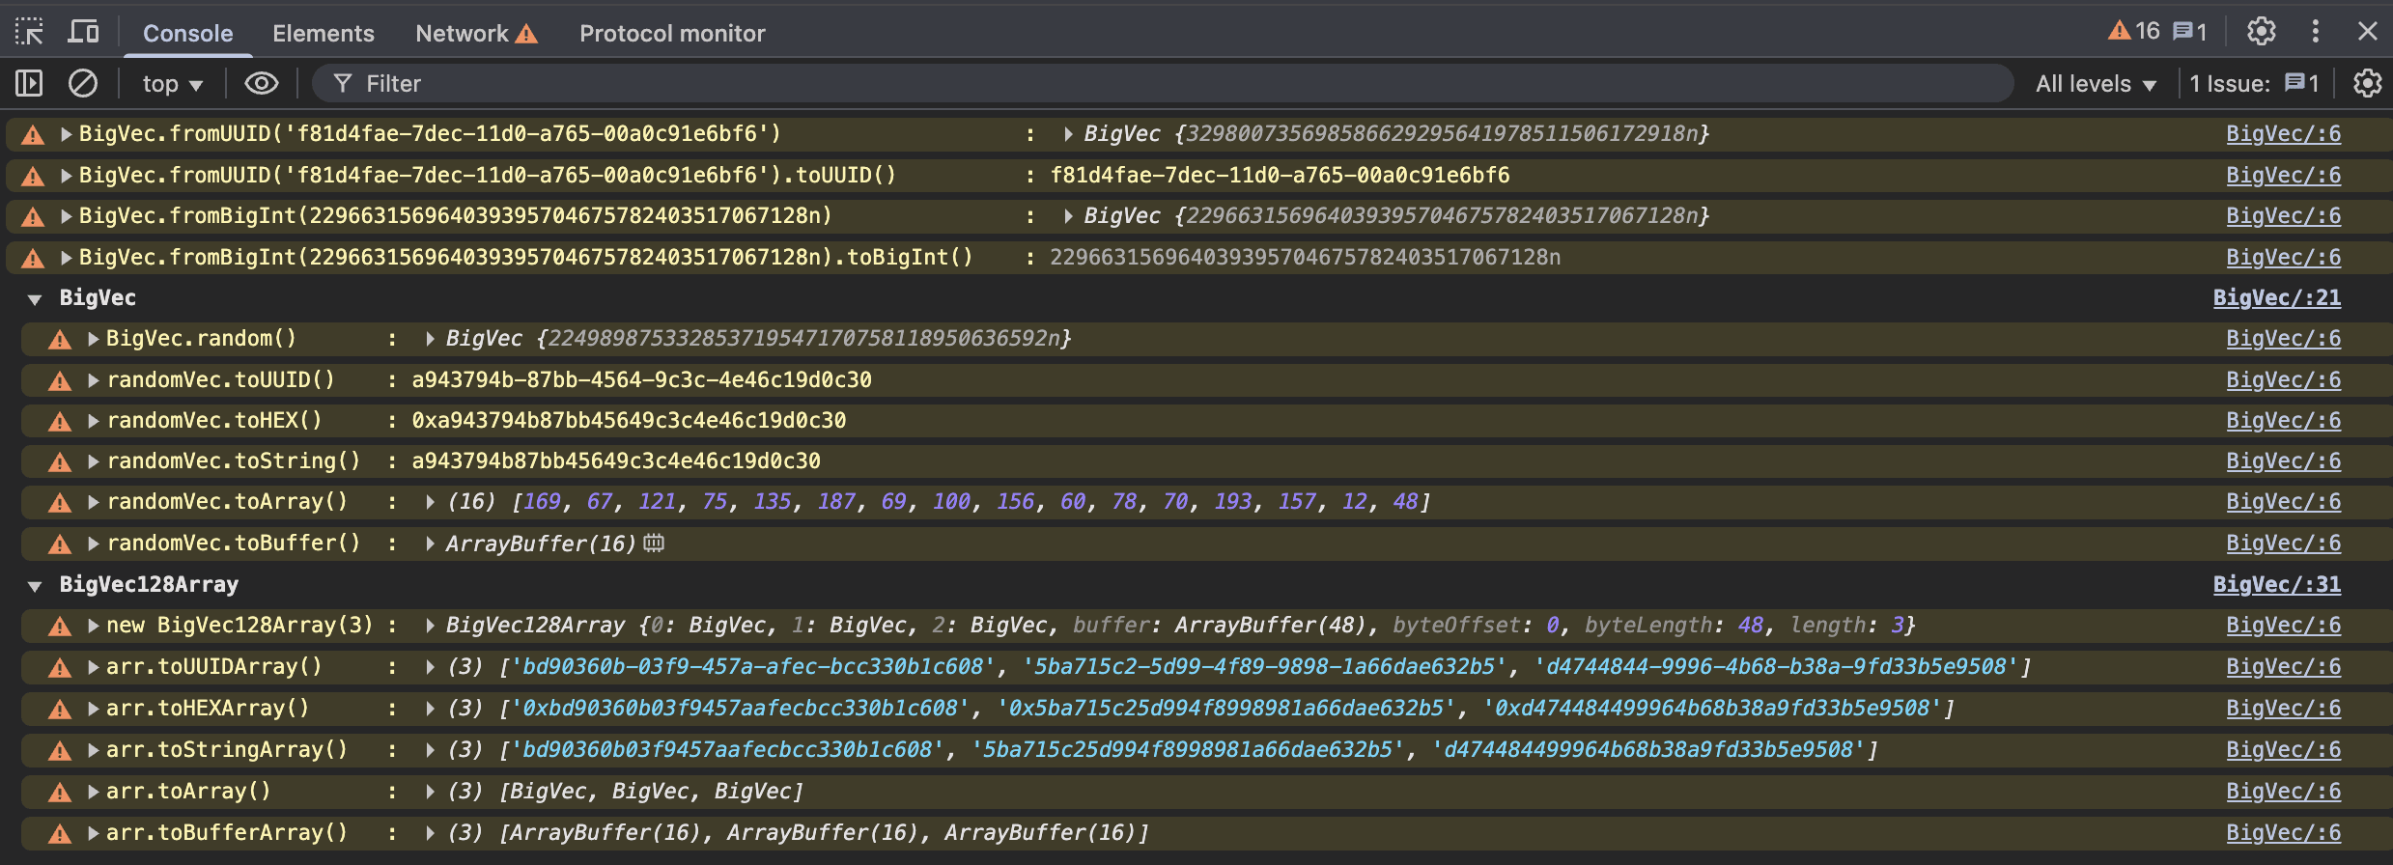
Task: Open the Protocol monitor tab
Action: [x=672, y=33]
